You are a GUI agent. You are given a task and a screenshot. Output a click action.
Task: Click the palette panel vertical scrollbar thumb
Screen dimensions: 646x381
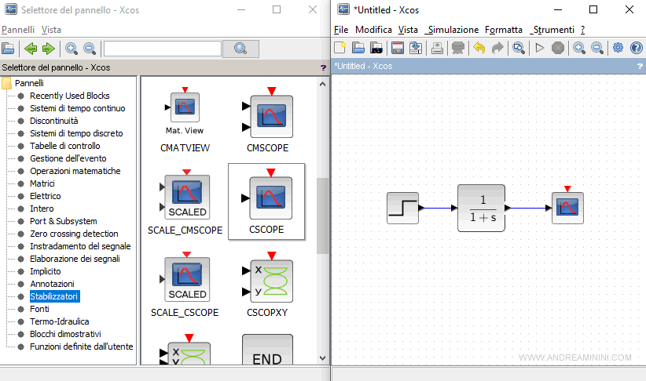point(322,216)
